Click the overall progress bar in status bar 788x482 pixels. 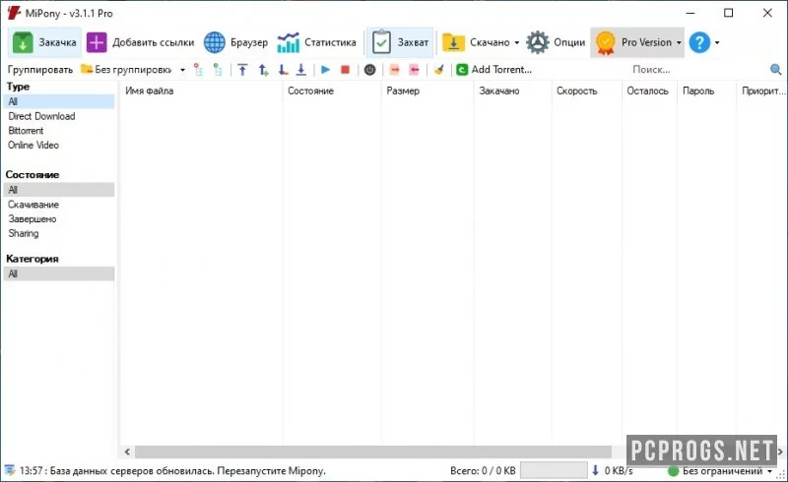pos(554,471)
